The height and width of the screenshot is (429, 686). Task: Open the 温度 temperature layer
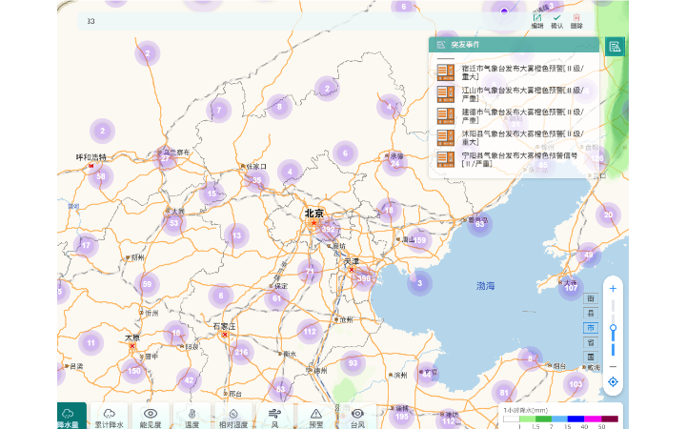pos(192,416)
